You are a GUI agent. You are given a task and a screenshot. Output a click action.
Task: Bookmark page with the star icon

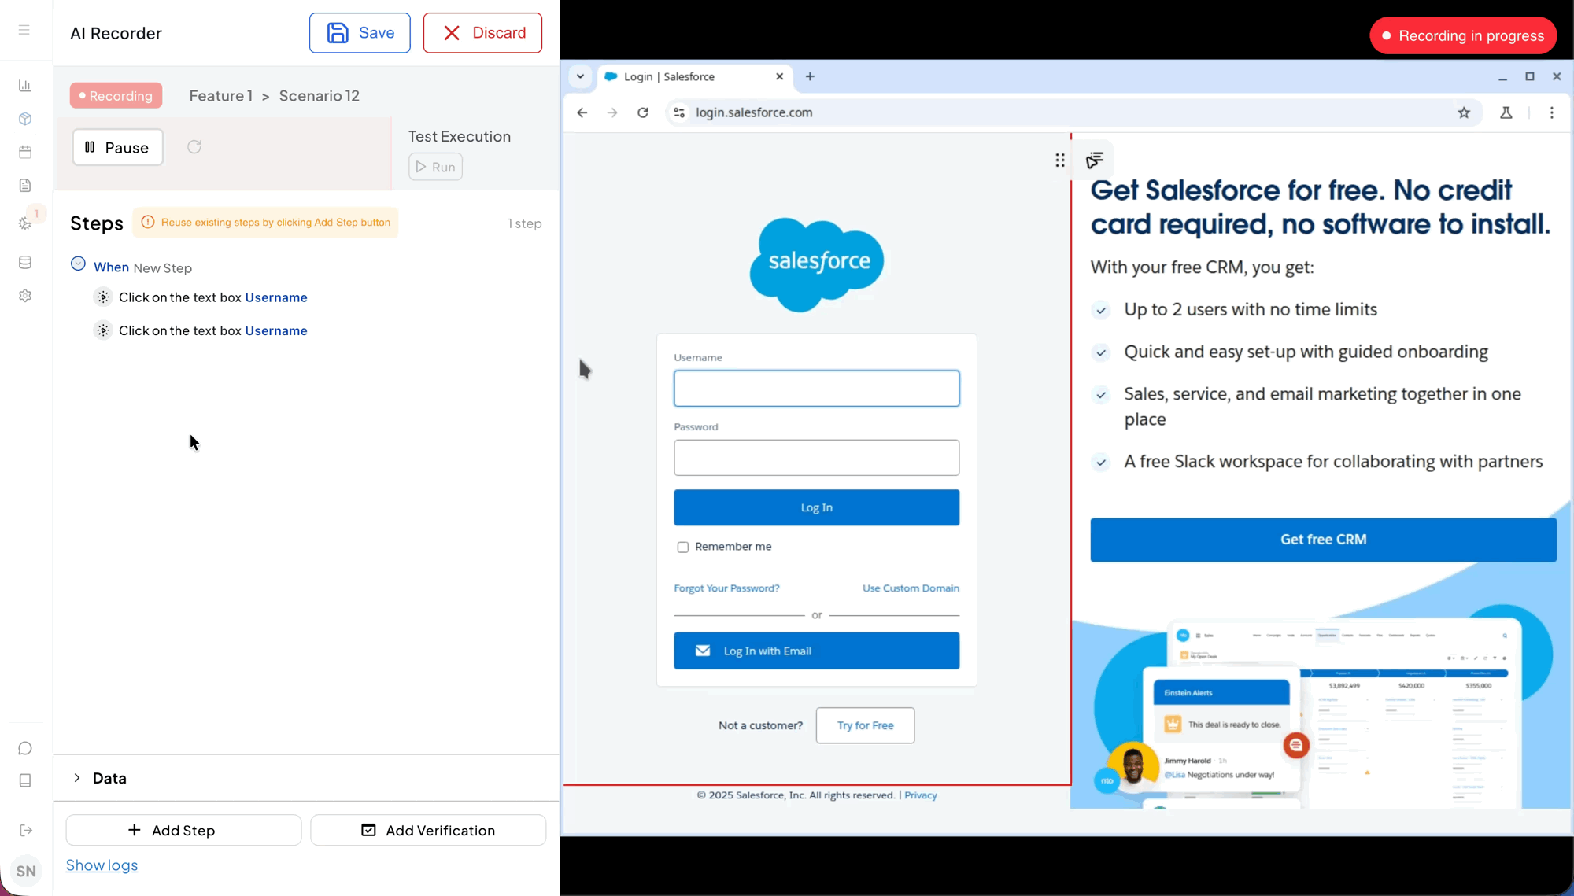pyautogui.click(x=1464, y=112)
